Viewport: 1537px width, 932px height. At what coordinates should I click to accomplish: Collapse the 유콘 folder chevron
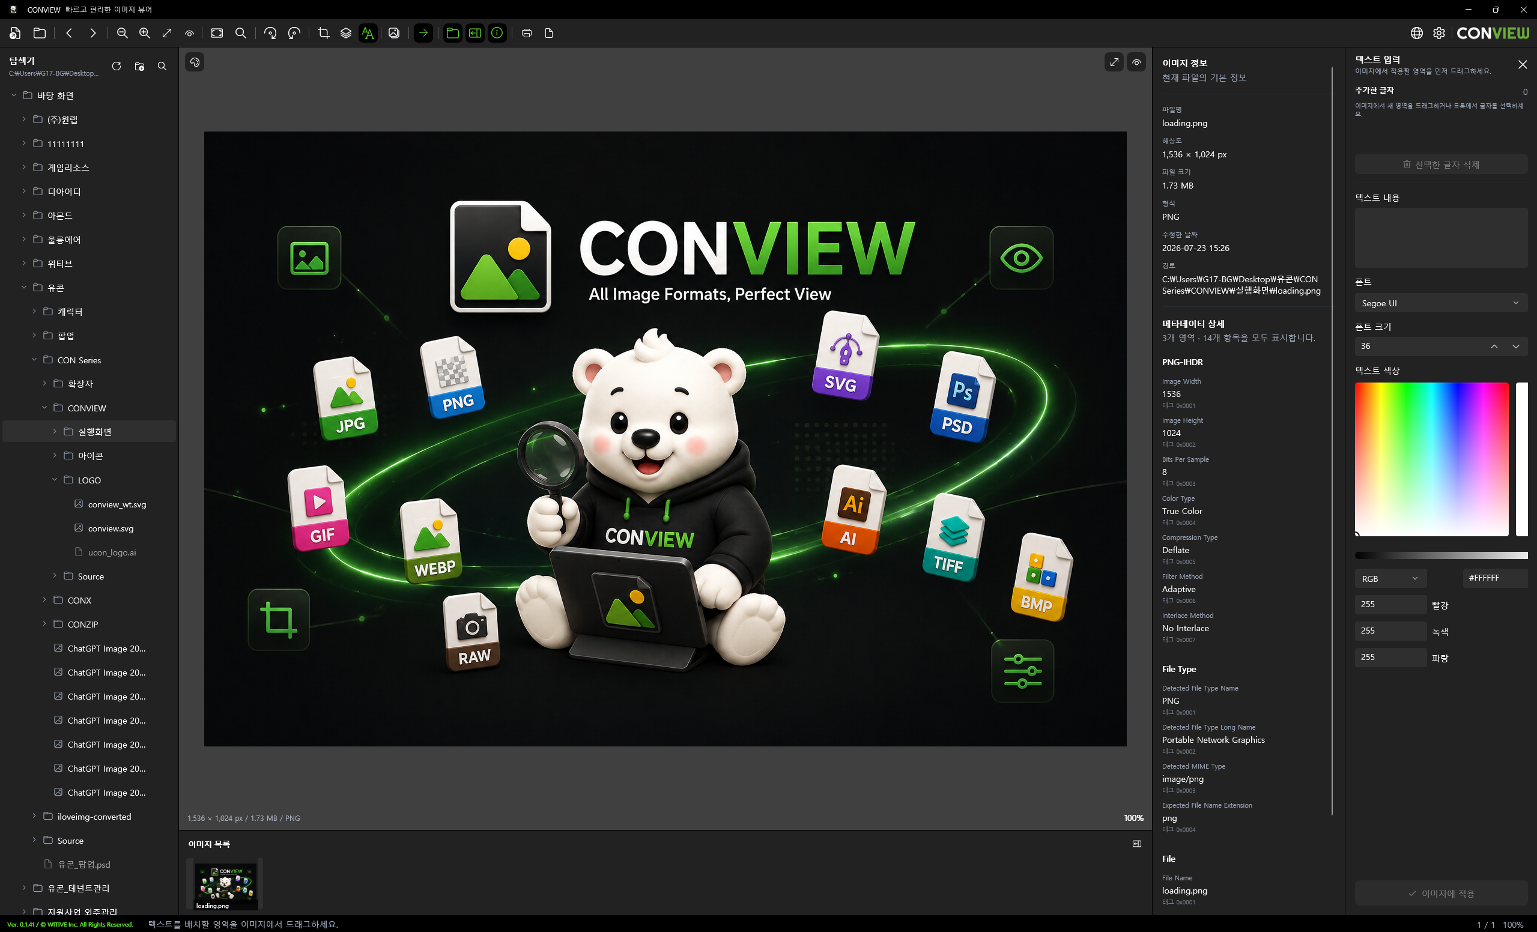[23, 288]
